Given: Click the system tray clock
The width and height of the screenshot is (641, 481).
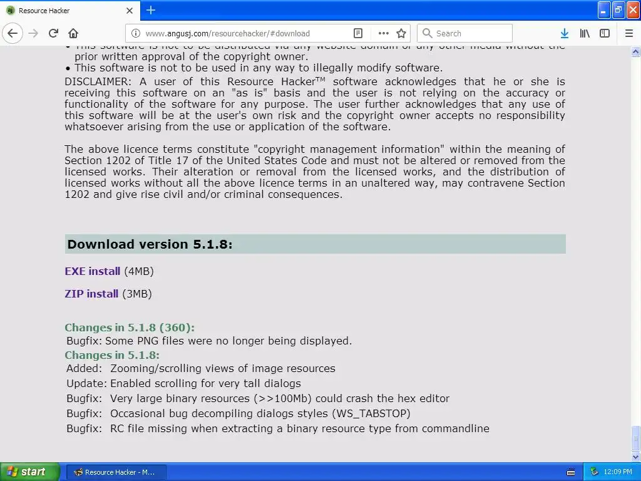Looking at the screenshot, I should point(618,472).
